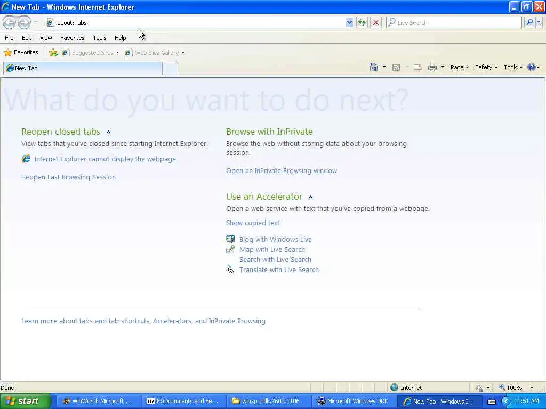The image size is (546, 409).
Task: Click the Translate accelerator icon
Action: coord(230,269)
